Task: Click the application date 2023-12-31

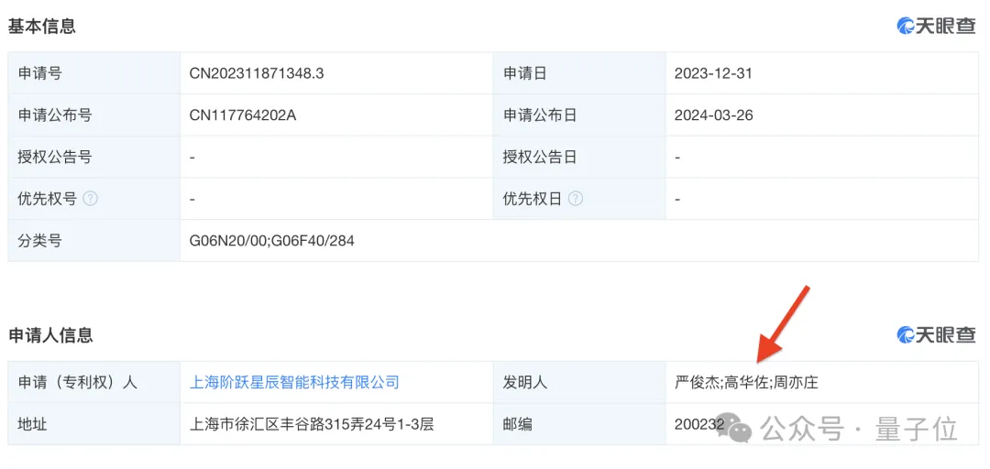Action: (713, 73)
